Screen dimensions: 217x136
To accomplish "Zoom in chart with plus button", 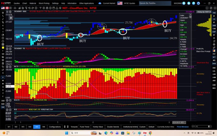I will coord(193,126).
